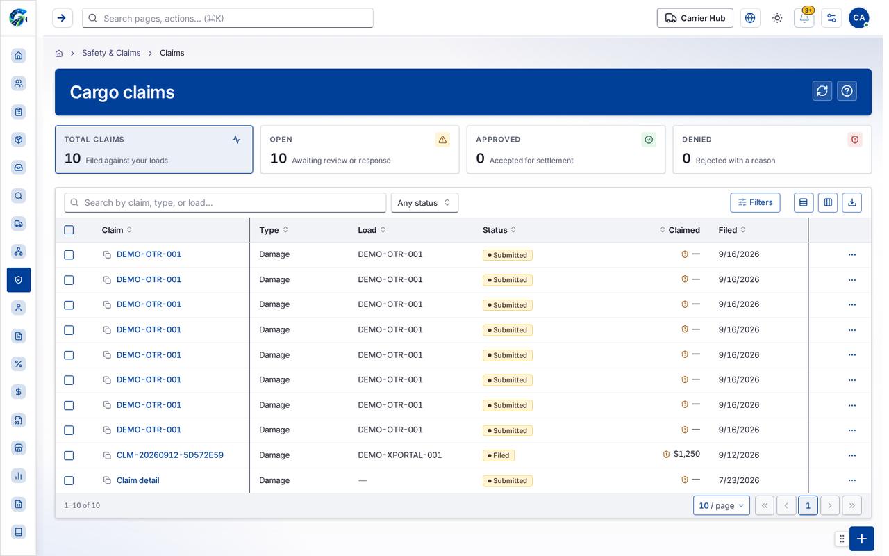Select the Total Claims summary card
Viewport: 889px width, 556px height.
pyautogui.click(x=154, y=149)
